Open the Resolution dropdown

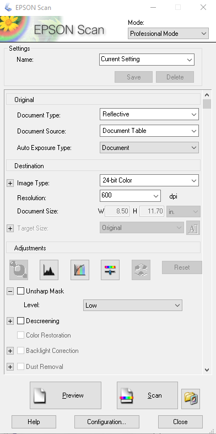tap(130, 196)
